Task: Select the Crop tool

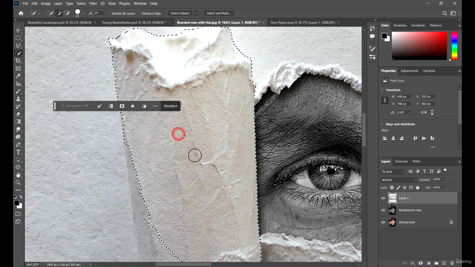Action: coord(18,61)
